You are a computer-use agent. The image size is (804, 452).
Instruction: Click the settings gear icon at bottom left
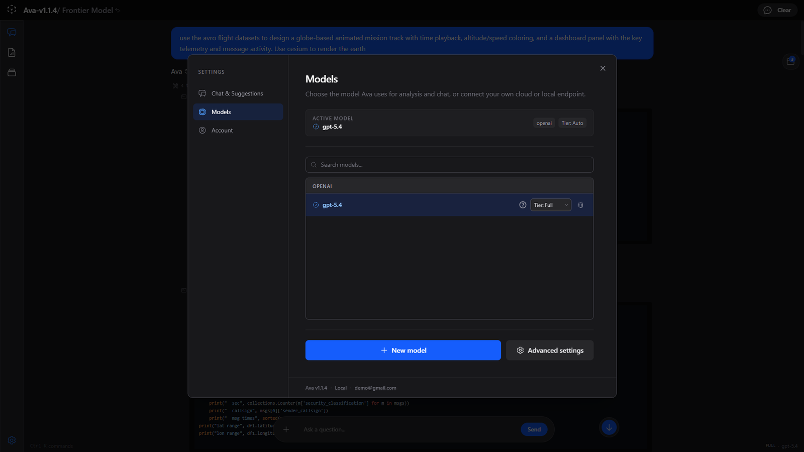pos(12,440)
